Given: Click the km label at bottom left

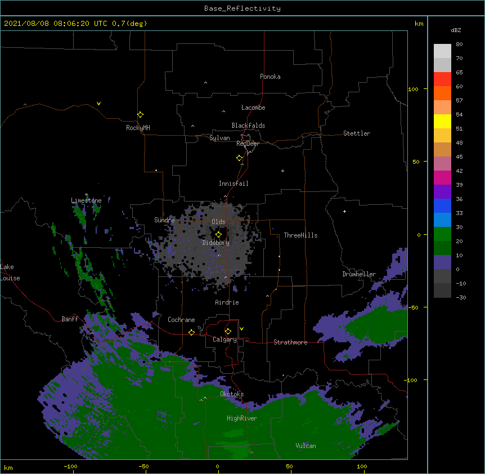Looking at the screenshot, I should [8, 467].
